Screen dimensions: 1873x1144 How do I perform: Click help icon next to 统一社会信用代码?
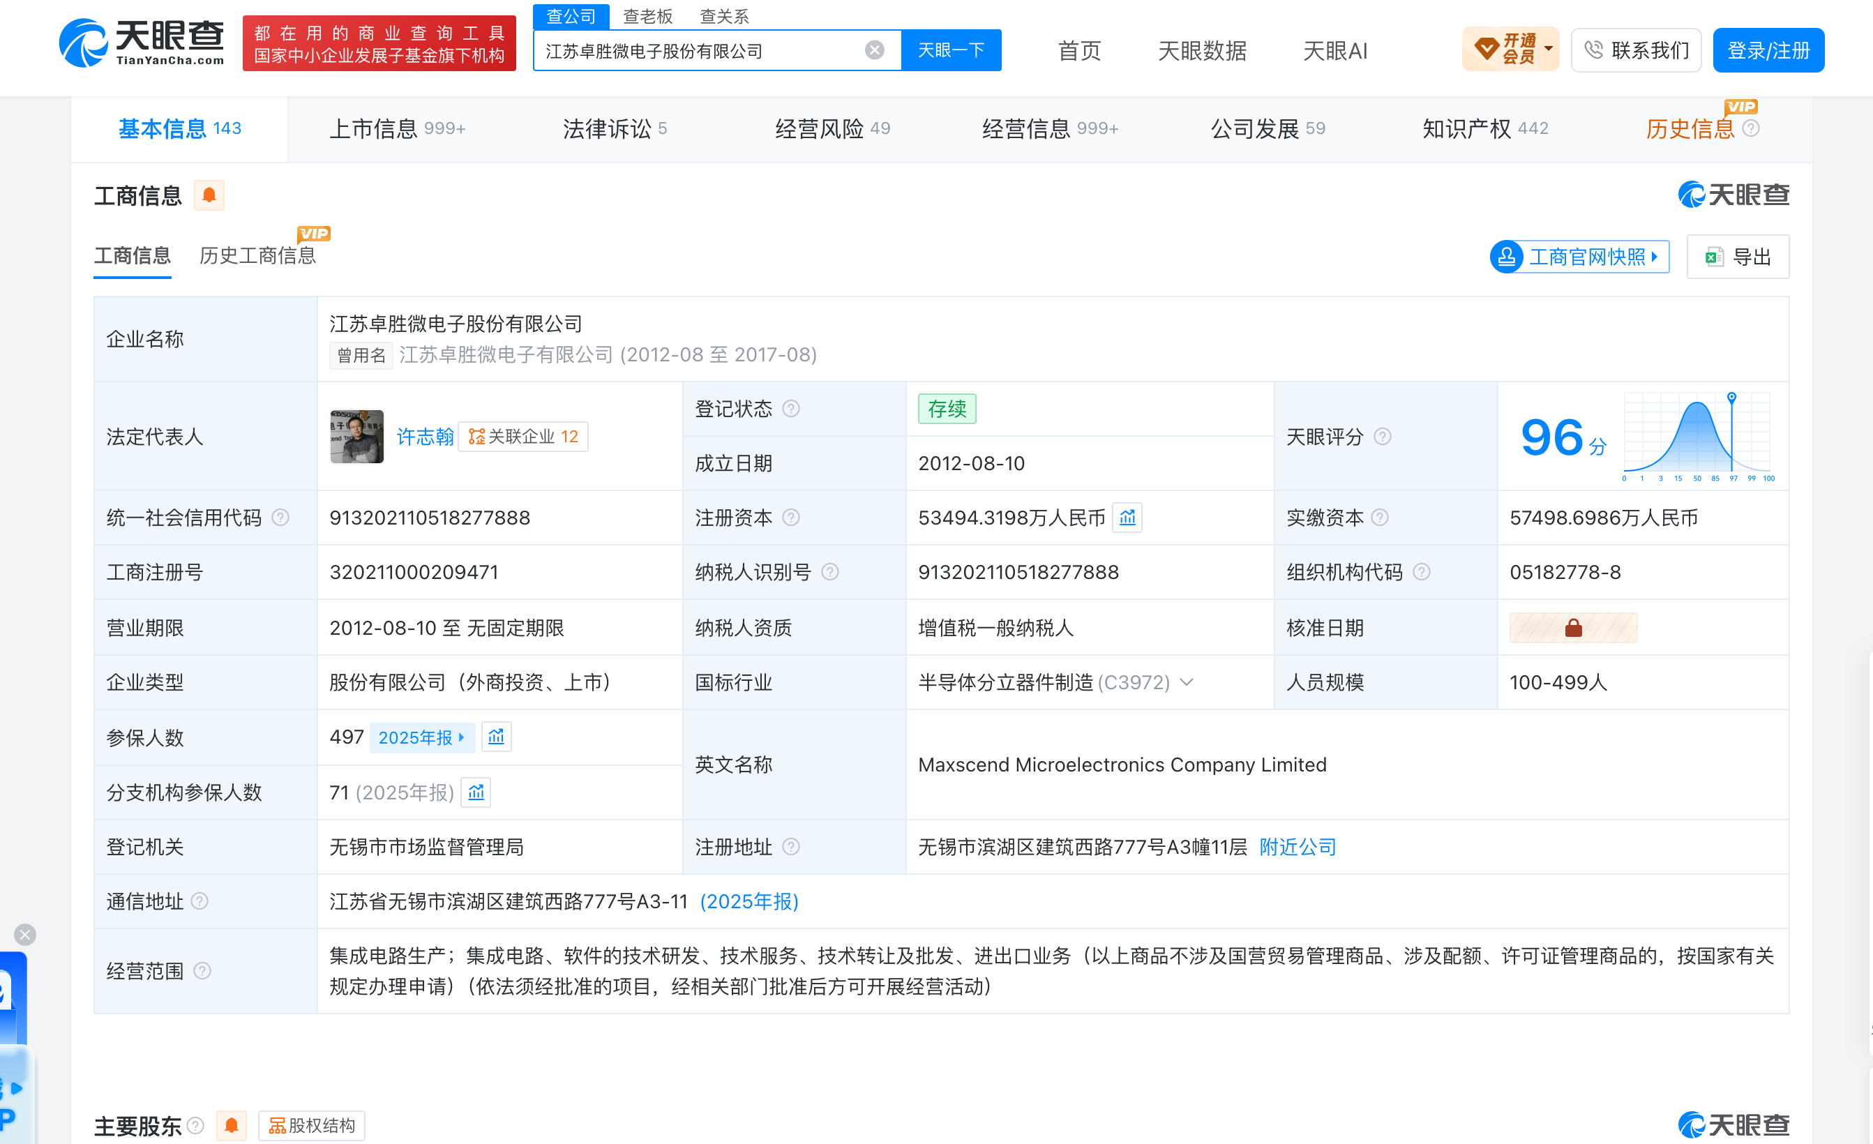pos(280,518)
